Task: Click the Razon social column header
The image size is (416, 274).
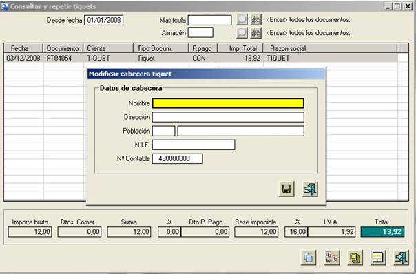Action: pyautogui.click(x=331, y=48)
